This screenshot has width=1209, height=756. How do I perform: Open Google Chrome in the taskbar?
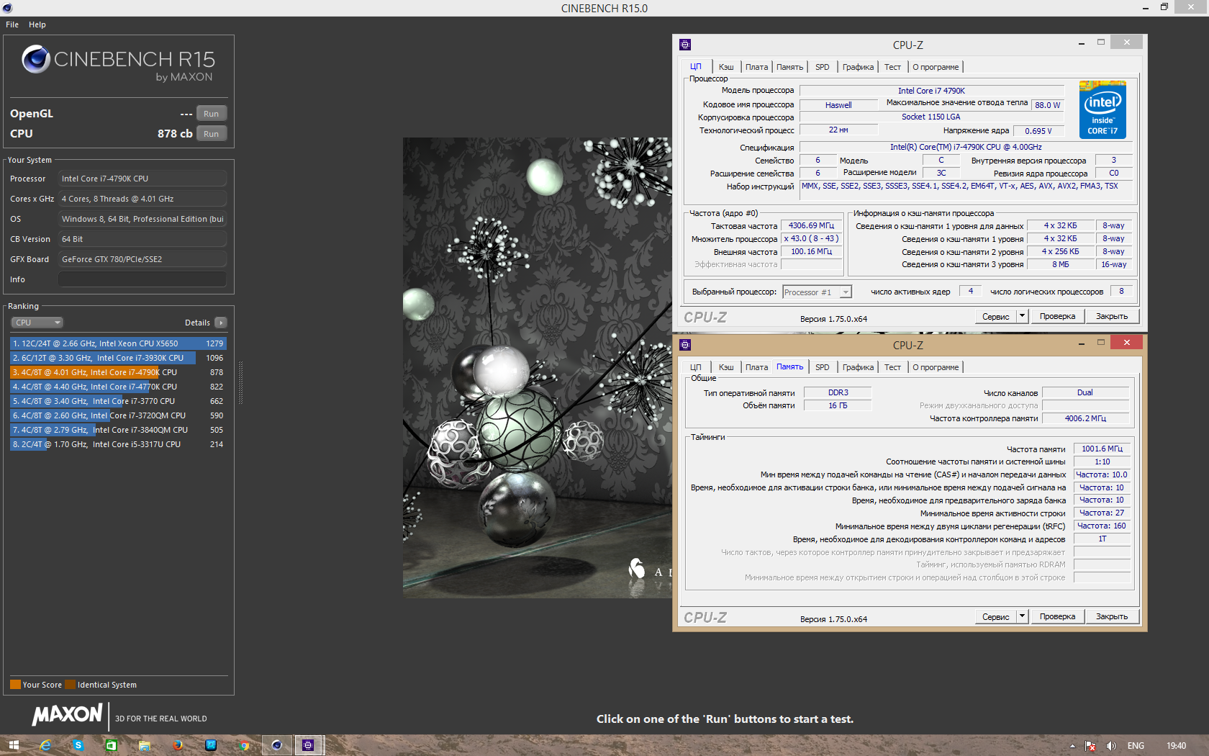[244, 745]
